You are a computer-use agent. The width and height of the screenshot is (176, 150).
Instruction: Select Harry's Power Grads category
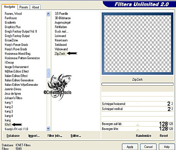[16, 45]
